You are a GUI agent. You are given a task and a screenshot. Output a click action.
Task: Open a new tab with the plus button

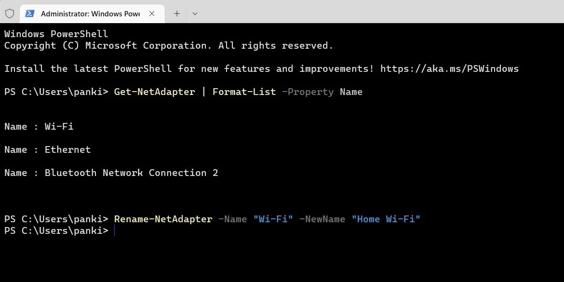click(x=176, y=13)
